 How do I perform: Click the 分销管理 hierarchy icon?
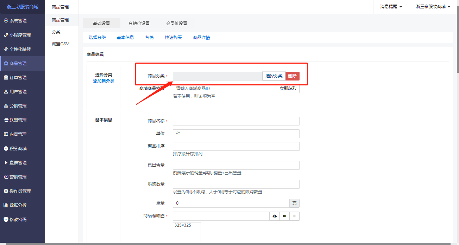[x=6, y=106]
